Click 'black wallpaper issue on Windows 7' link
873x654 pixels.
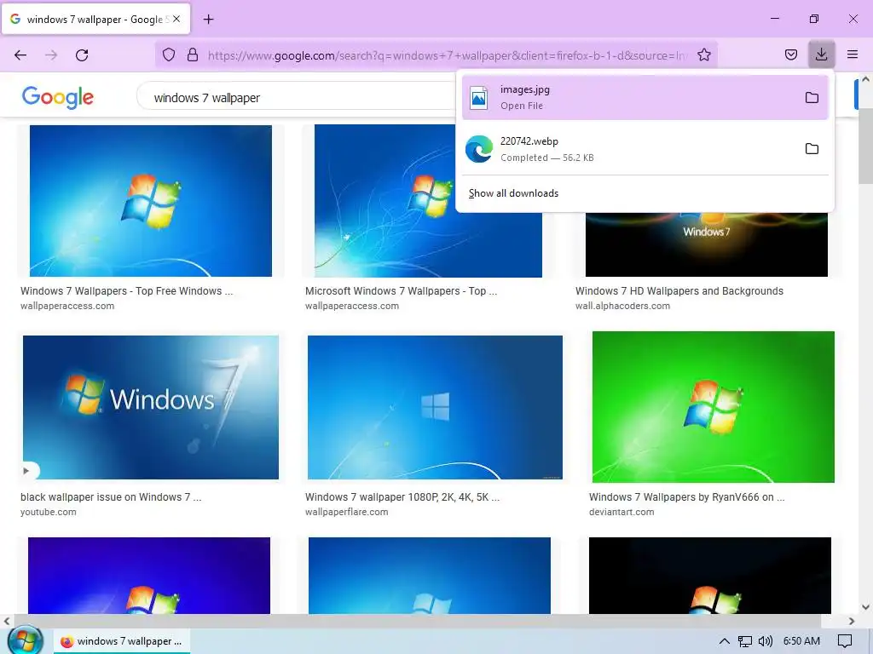point(111,497)
